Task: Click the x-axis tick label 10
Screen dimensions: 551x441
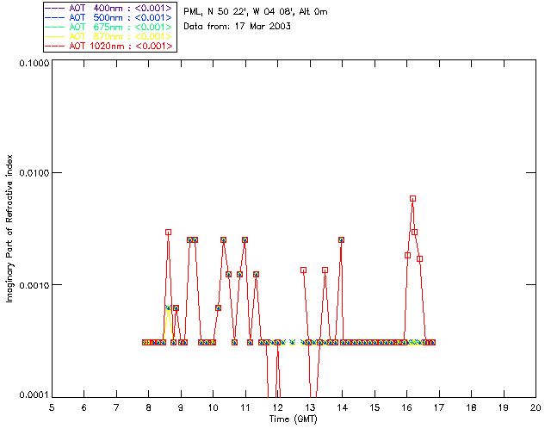Action: click(x=213, y=407)
